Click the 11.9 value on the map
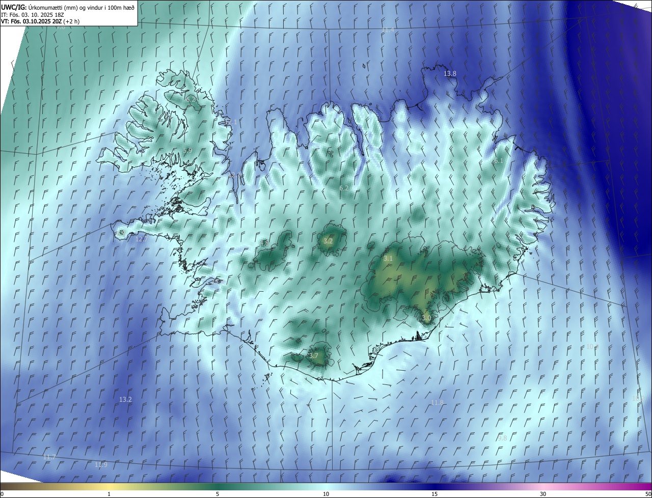The image size is (652, 498). 101,465
